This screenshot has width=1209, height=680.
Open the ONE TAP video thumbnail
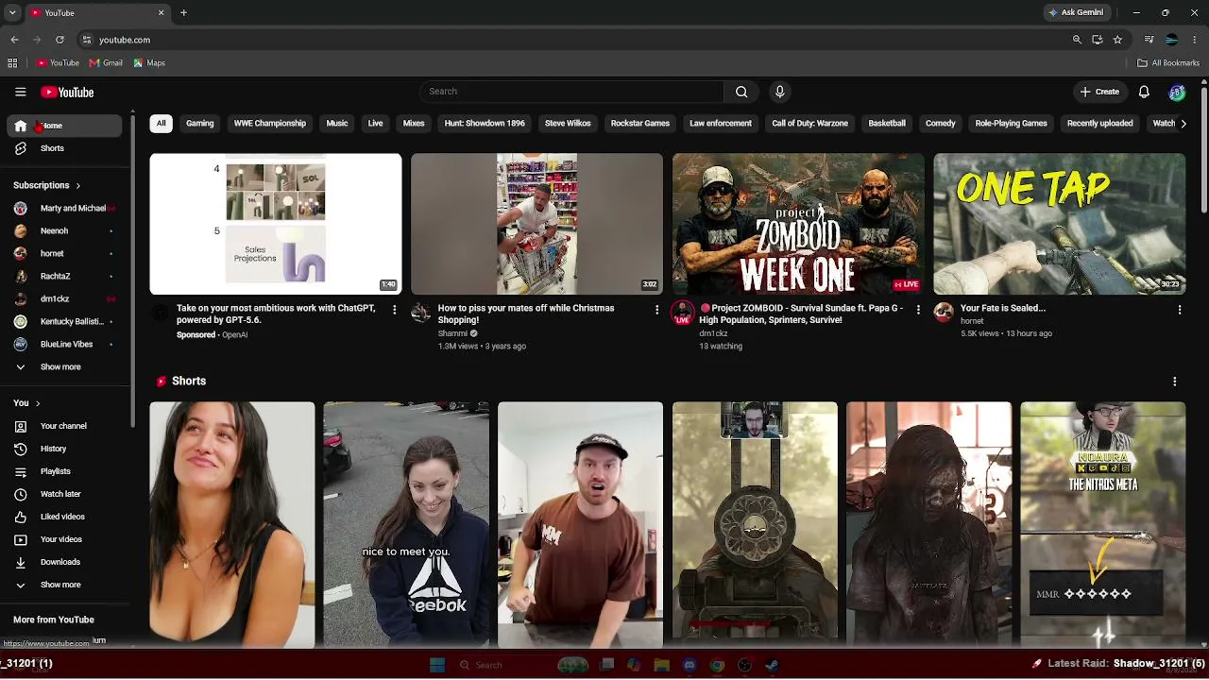1059,224
